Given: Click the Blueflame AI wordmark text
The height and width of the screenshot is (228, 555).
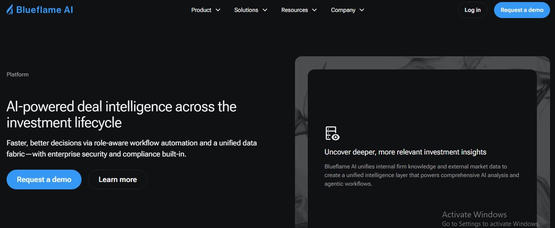Looking at the screenshot, I should click(44, 10).
